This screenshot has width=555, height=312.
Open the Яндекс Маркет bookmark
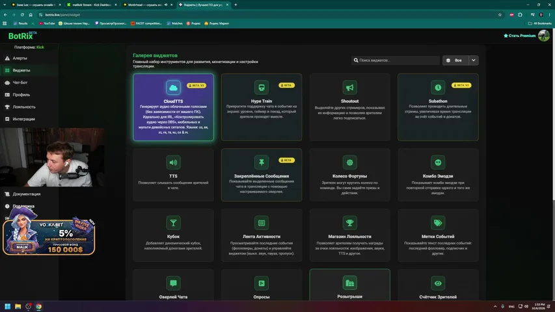pos(217,23)
